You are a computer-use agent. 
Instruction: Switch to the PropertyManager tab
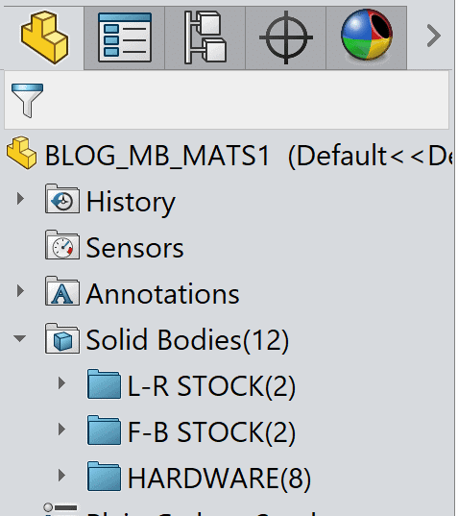125,37
